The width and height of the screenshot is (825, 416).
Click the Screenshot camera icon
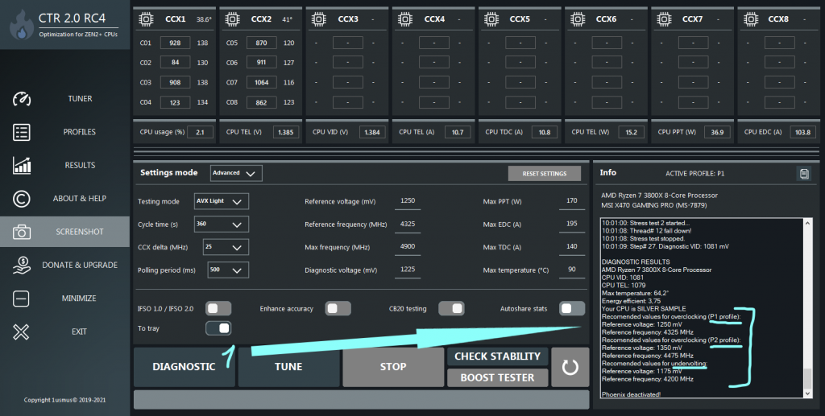click(x=22, y=232)
